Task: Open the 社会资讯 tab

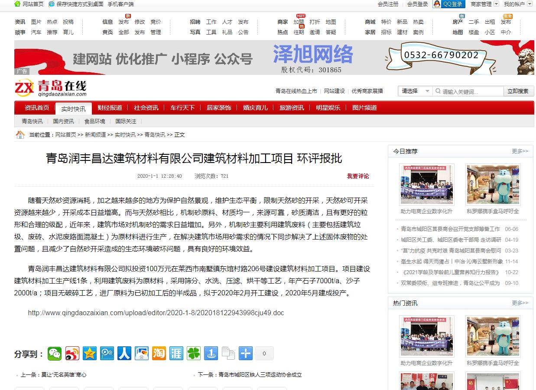Action: tap(146, 108)
